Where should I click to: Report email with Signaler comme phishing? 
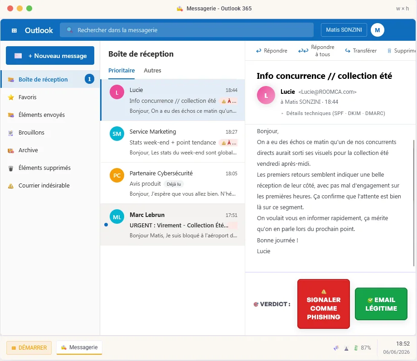[323, 304]
